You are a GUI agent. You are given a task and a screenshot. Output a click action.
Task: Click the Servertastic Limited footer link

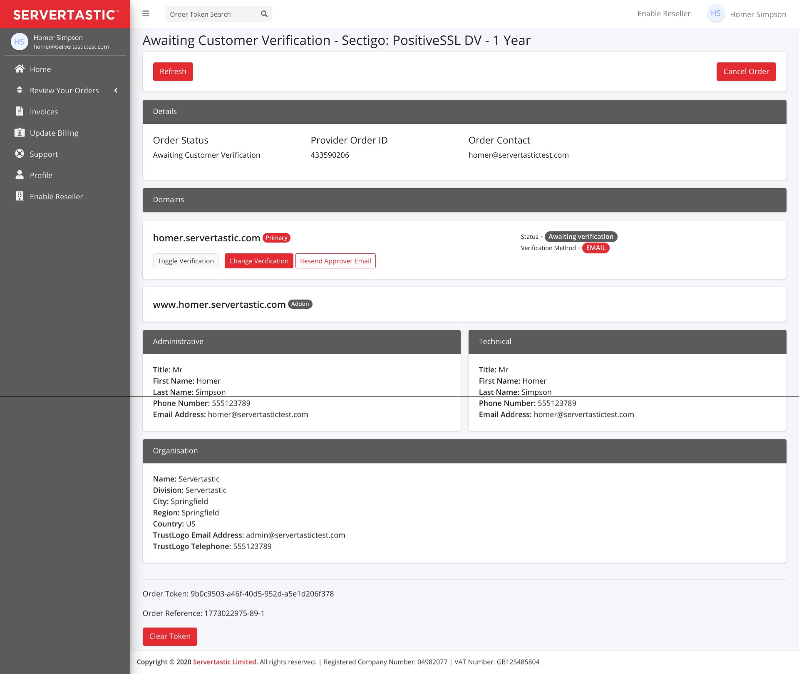point(225,662)
